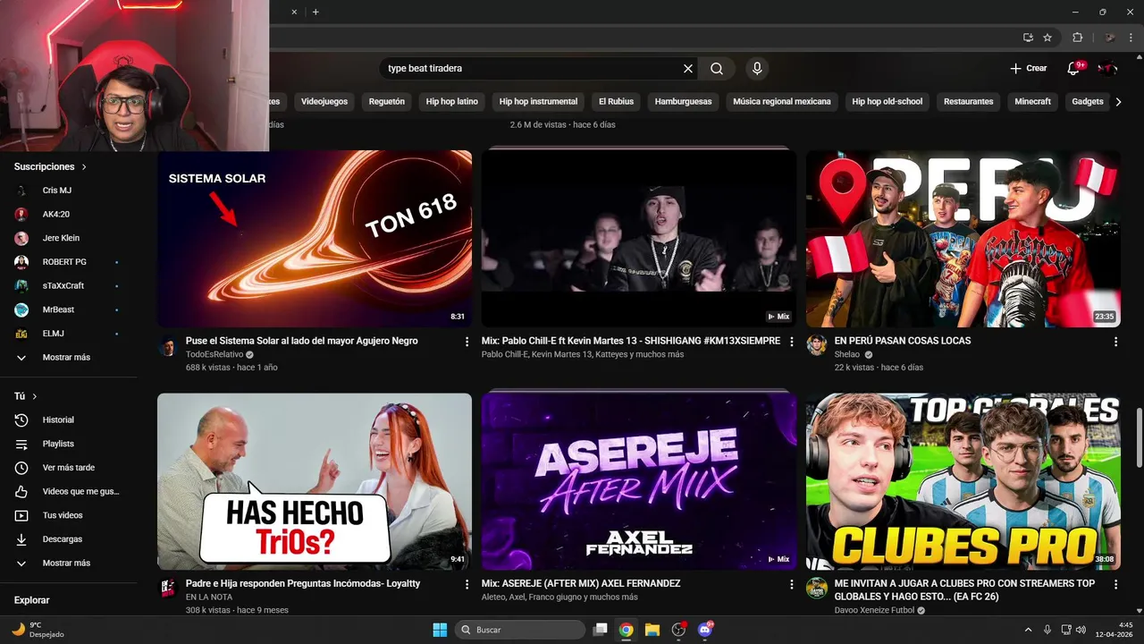
Task: Select the Hip hop instrumental chip
Action: coord(539,102)
